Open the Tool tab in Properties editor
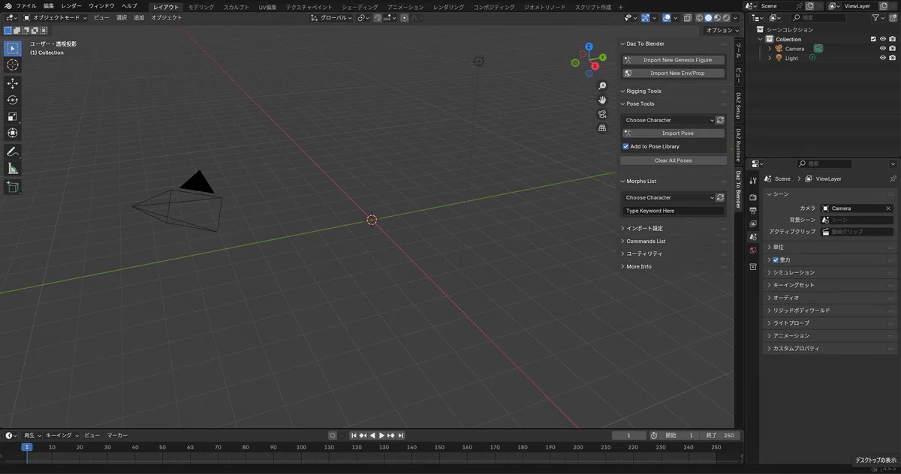 [x=753, y=181]
